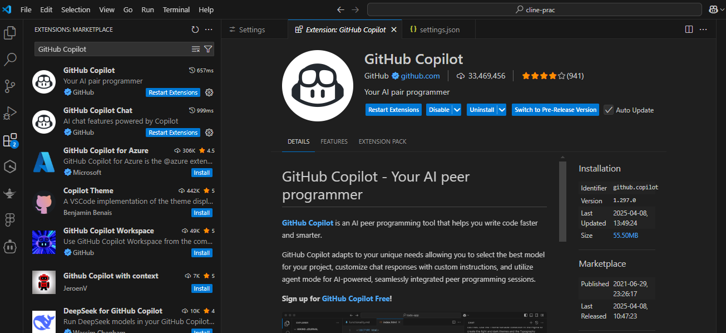726x333 pixels.
Task: Open filter options for extension search results
Action: point(208,49)
